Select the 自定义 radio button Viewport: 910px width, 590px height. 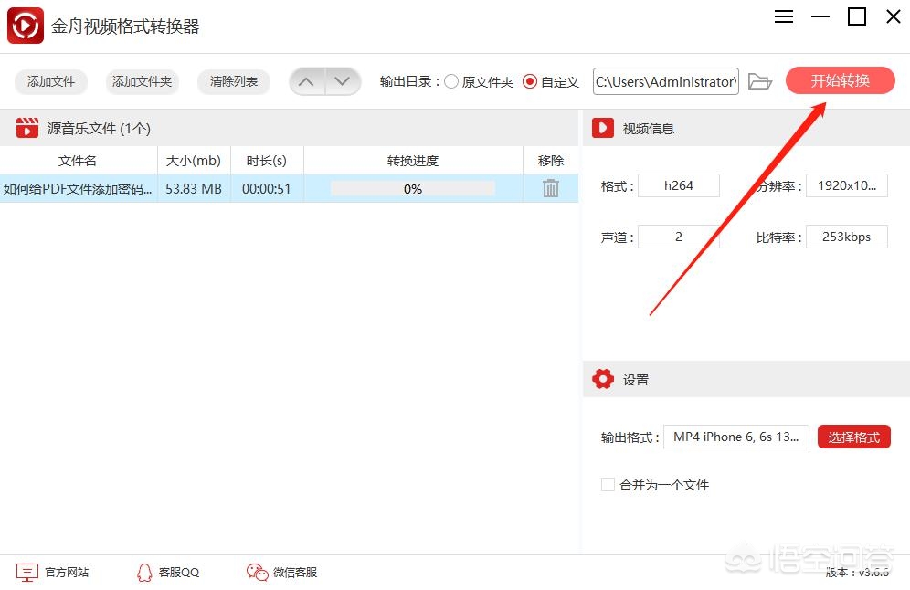point(529,82)
